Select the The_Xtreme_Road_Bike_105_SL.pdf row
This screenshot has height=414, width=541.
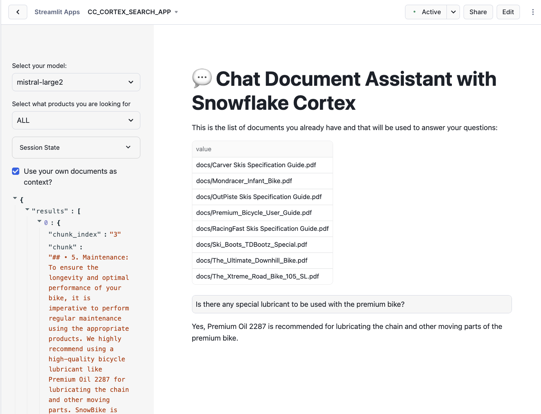click(263, 277)
